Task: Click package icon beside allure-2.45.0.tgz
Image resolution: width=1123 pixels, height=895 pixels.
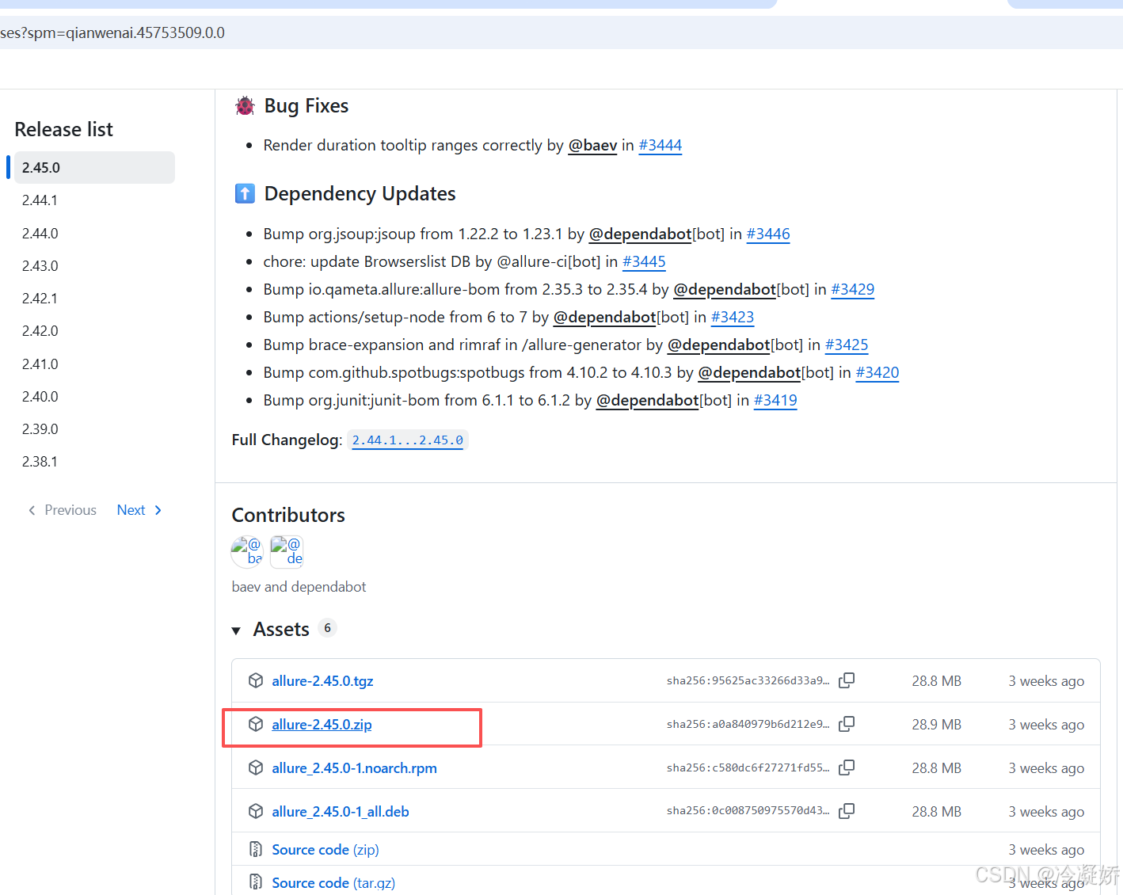Action: [256, 680]
